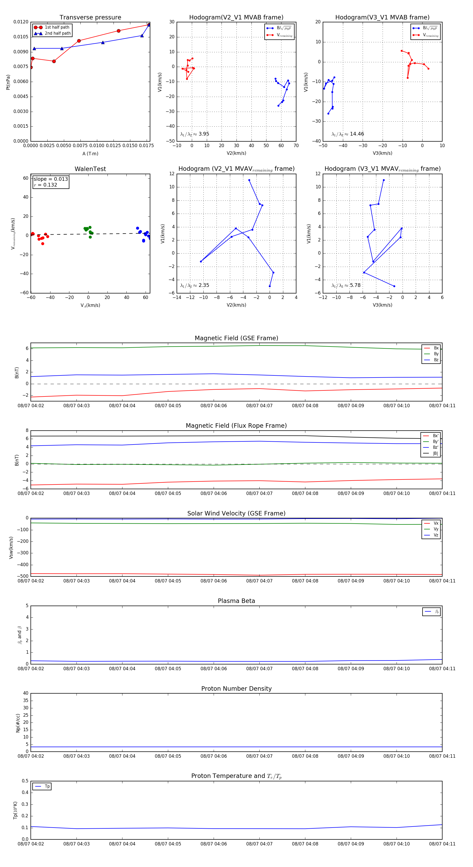Select B/√μ0ρ legend entry in V3_V1 MVAB hodogram
Image resolution: width=473 pixels, height=867 pixels.
pos(425,28)
